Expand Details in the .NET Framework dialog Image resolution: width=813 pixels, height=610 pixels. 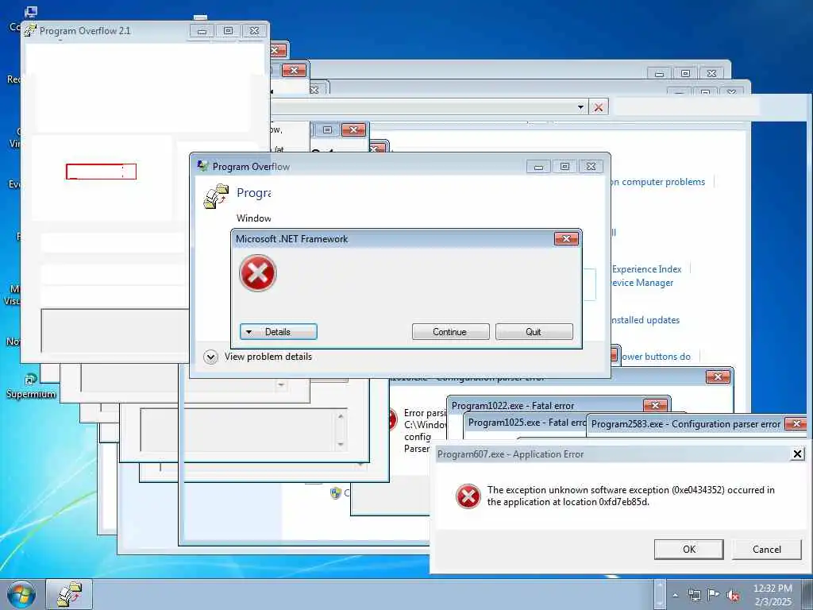279,332
